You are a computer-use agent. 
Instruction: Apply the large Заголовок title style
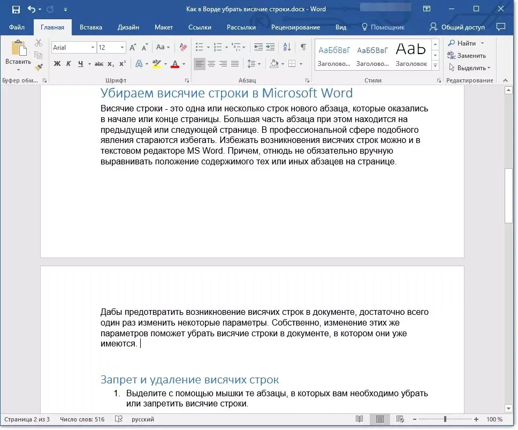[412, 54]
